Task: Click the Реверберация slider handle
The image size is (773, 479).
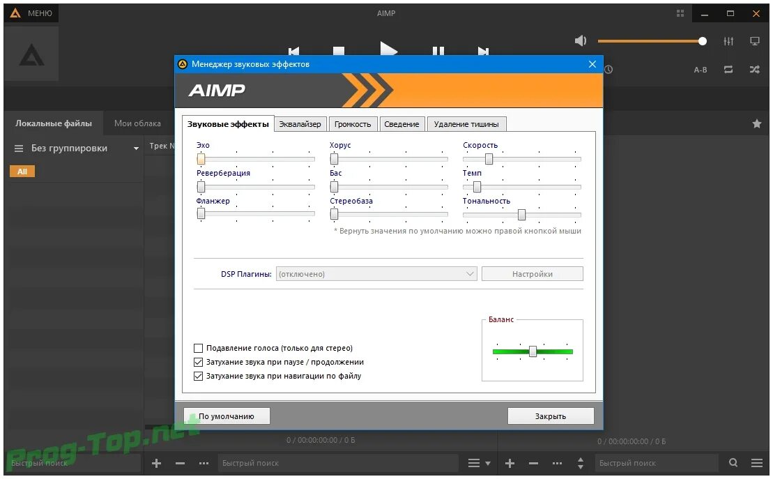Action: pos(201,187)
